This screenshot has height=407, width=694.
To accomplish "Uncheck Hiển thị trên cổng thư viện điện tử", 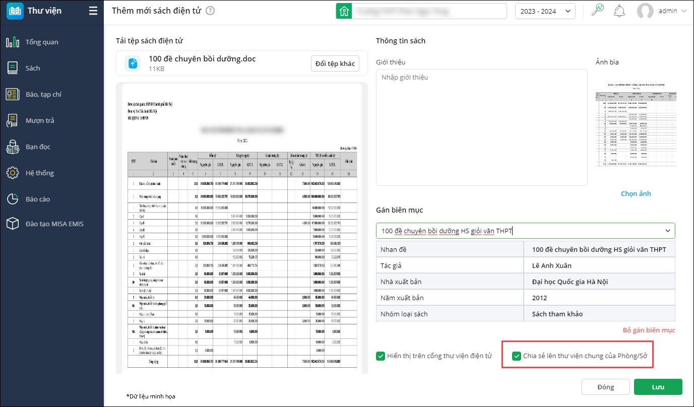I will tap(381, 356).
